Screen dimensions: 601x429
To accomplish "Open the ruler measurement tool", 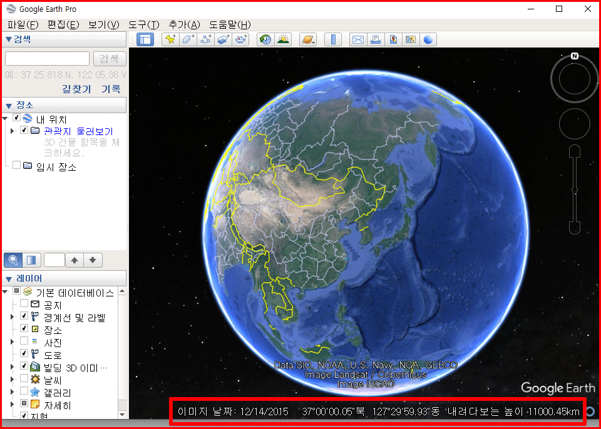I will (x=333, y=39).
